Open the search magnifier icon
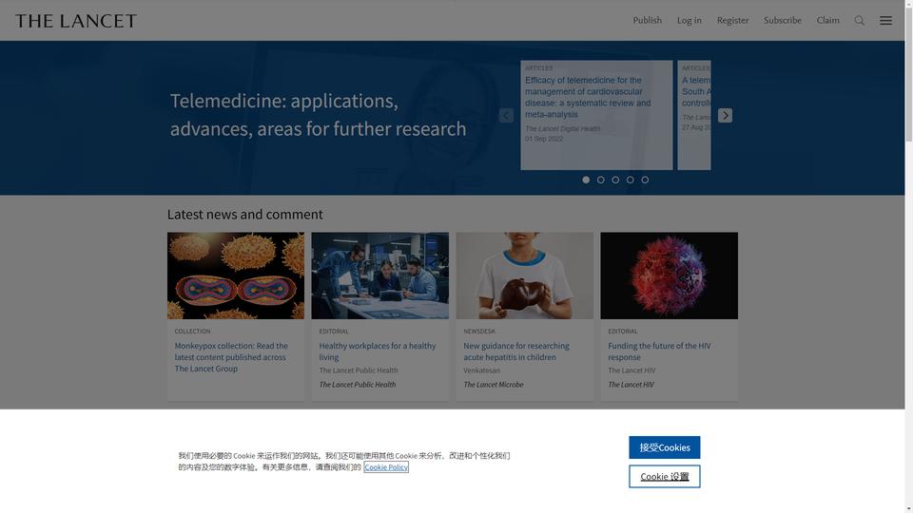The height and width of the screenshot is (513, 913). coord(859,20)
